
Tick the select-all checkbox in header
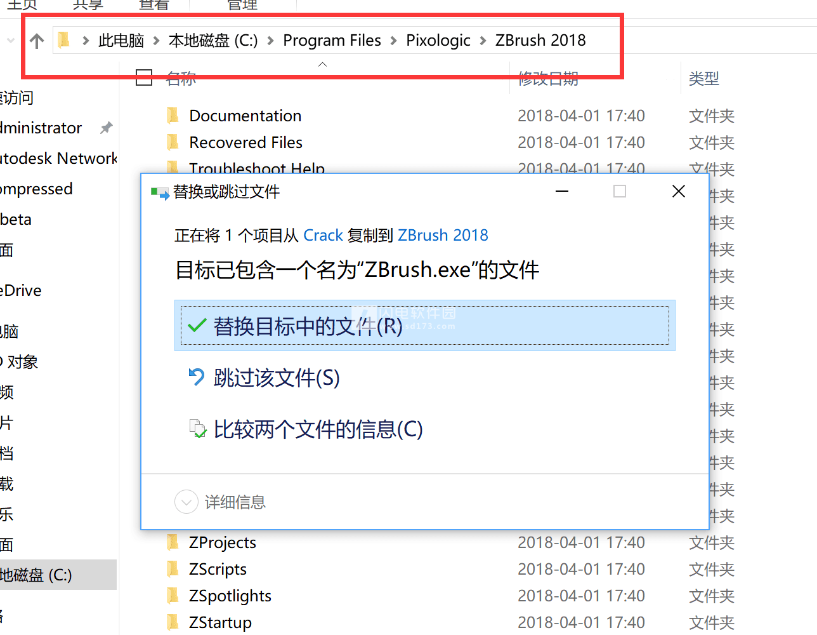coord(145,77)
